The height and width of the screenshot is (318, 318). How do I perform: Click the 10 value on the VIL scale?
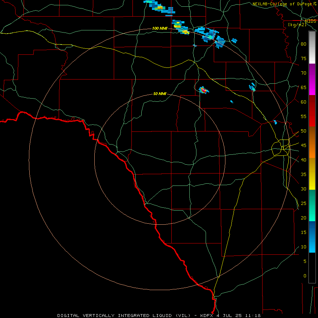click(x=304, y=247)
